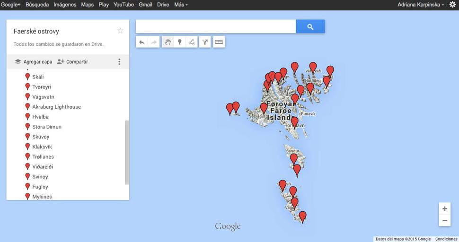The width and height of the screenshot is (459, 242).
Task: Open the three-dot map options menu
Action: 119,61
